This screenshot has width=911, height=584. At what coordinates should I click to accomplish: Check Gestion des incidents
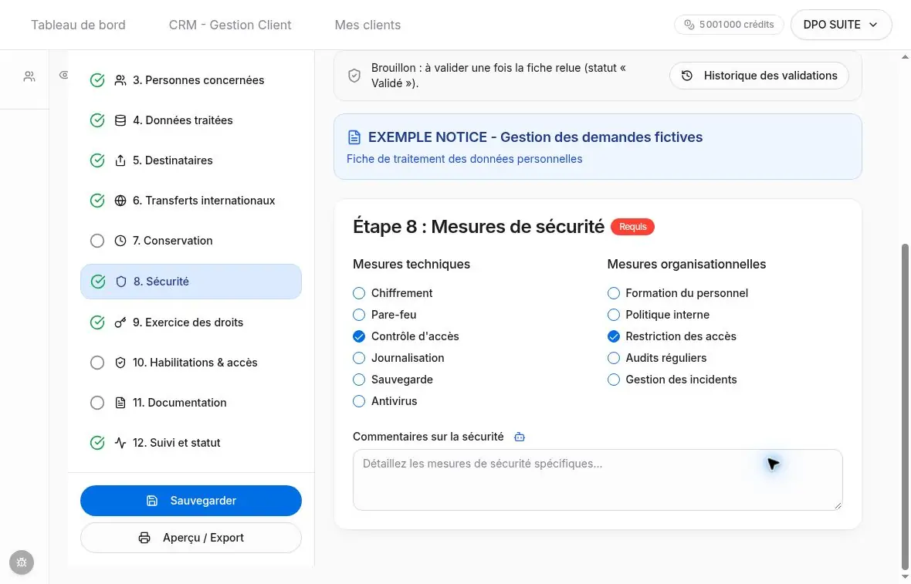pos(614,380)
